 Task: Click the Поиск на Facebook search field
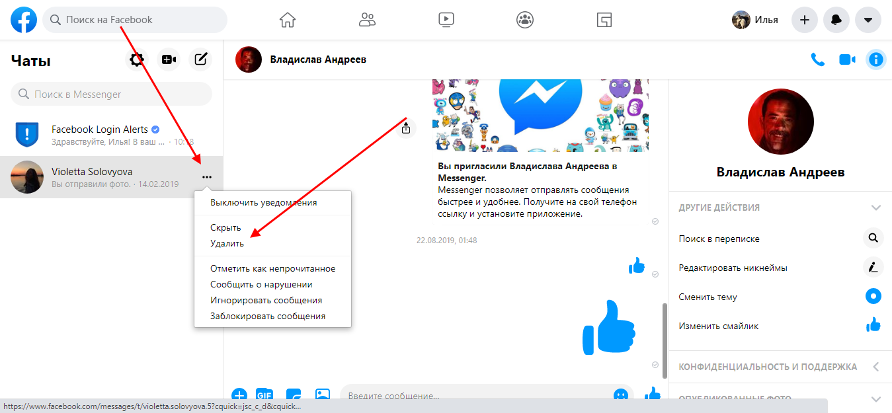(x=135, y=20)
